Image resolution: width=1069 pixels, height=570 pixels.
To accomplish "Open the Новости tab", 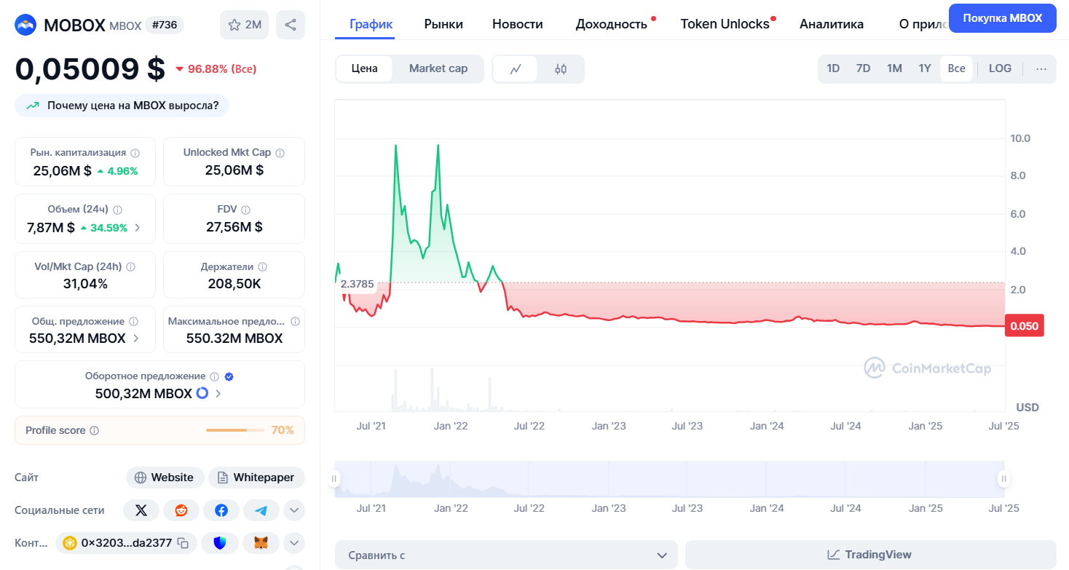I will (x=518, y=24).
